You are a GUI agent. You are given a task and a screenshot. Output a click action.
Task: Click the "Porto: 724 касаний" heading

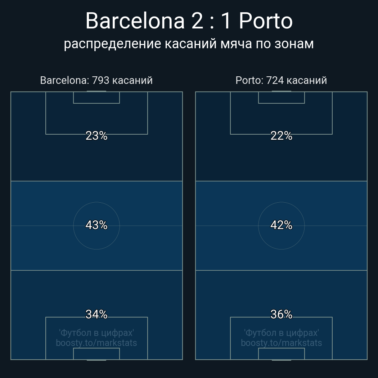tap(281, 80)
